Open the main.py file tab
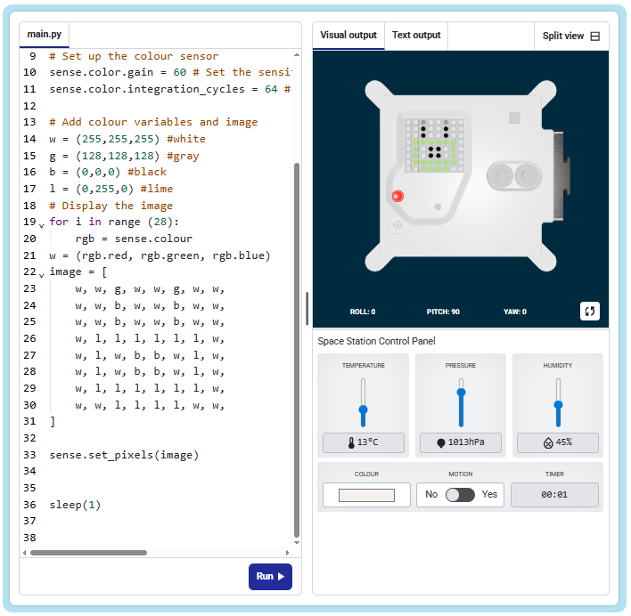This screenshot has height=616, width=631. coord(45,35)
